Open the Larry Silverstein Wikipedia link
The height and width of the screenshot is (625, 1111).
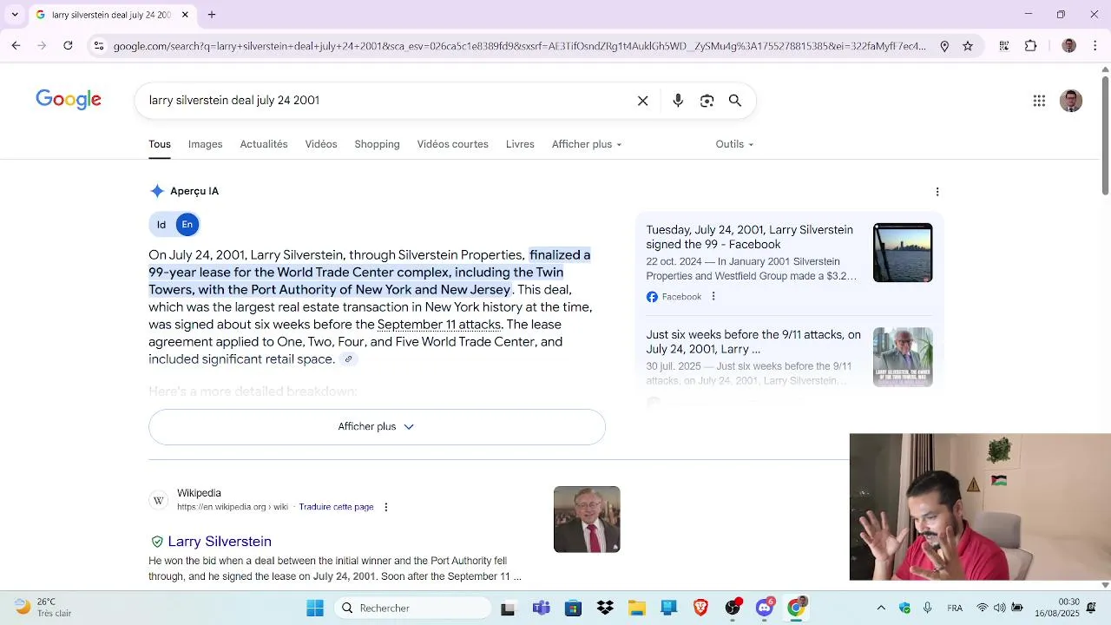pyautogui.click(x=220, y=542)
